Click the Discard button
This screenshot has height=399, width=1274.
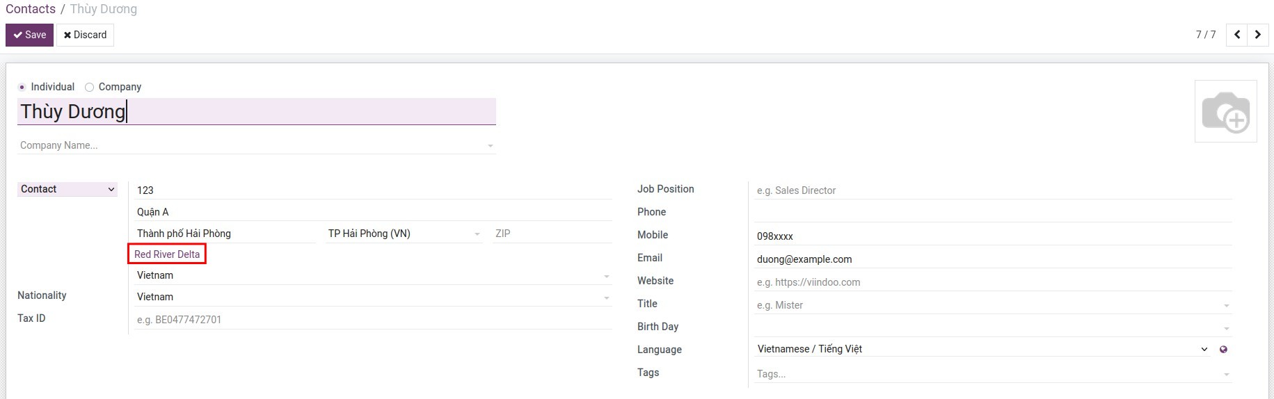pyautogui.click(x=85, y=35)
